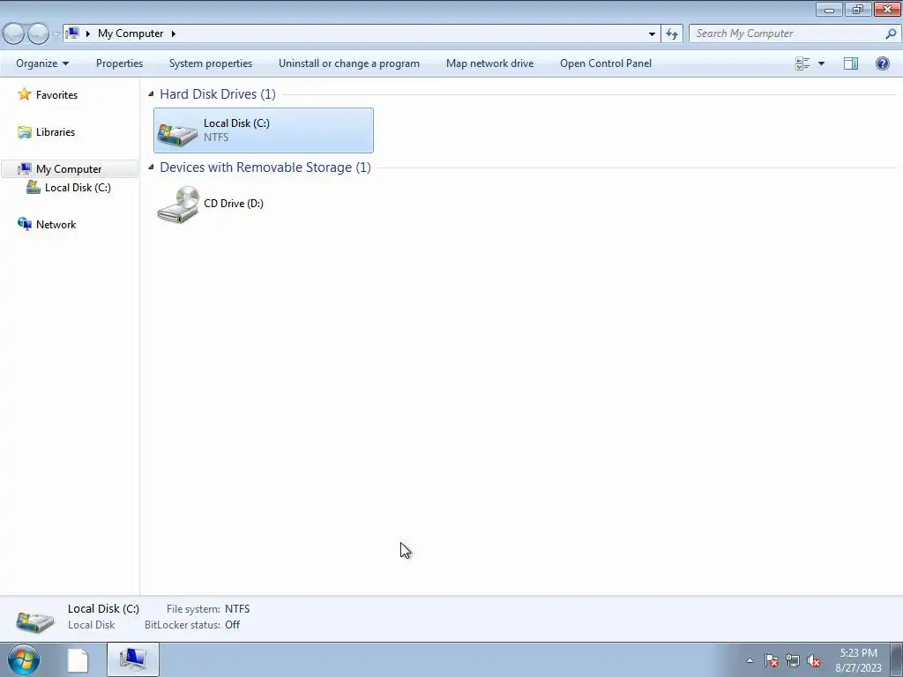Select Libraries in the navigation pane
Screen dimensions: 903x677
coord(56,132)
